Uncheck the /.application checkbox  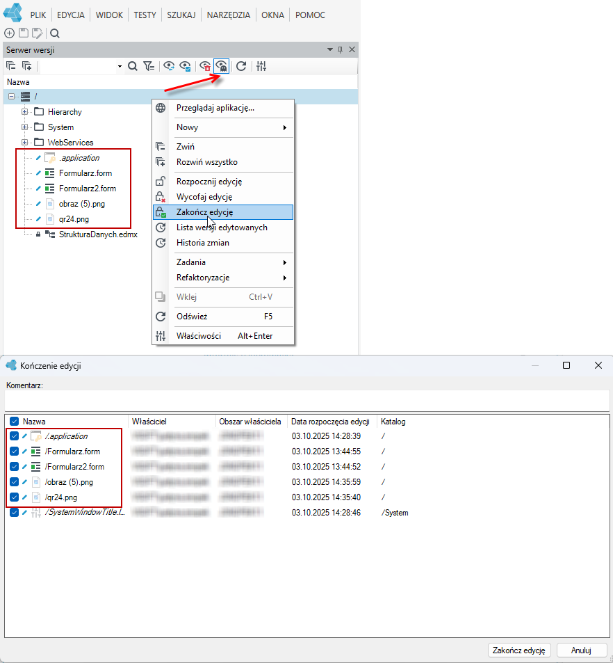(x=15, y=436)
